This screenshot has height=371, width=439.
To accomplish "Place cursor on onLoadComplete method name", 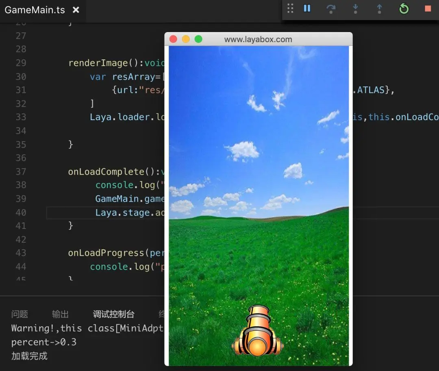I will pyautogui.click(x=106, y=171).
